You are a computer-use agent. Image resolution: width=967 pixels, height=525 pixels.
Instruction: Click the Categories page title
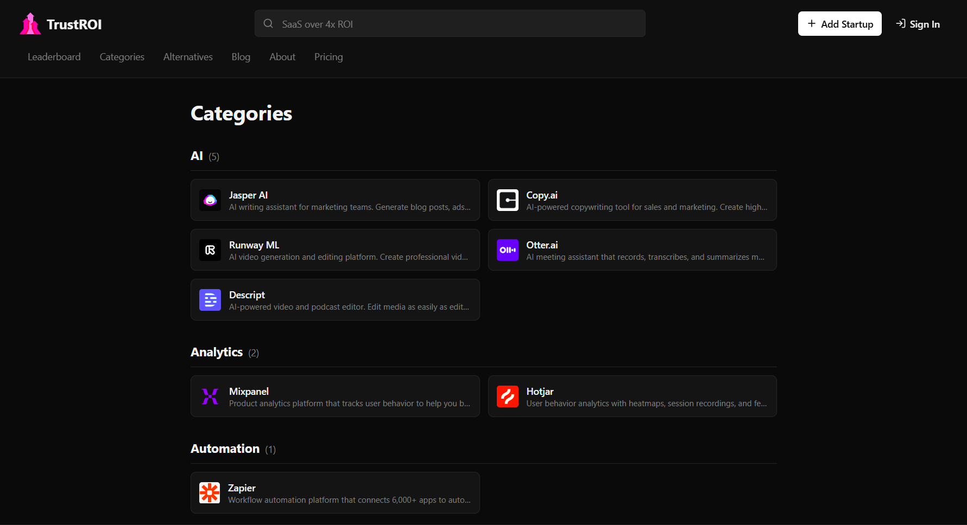coord(241,114)
